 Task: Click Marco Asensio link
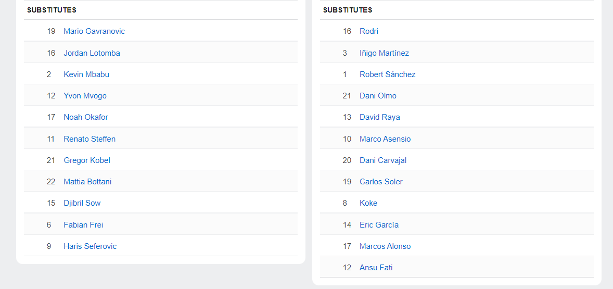(x=385, y=139)
